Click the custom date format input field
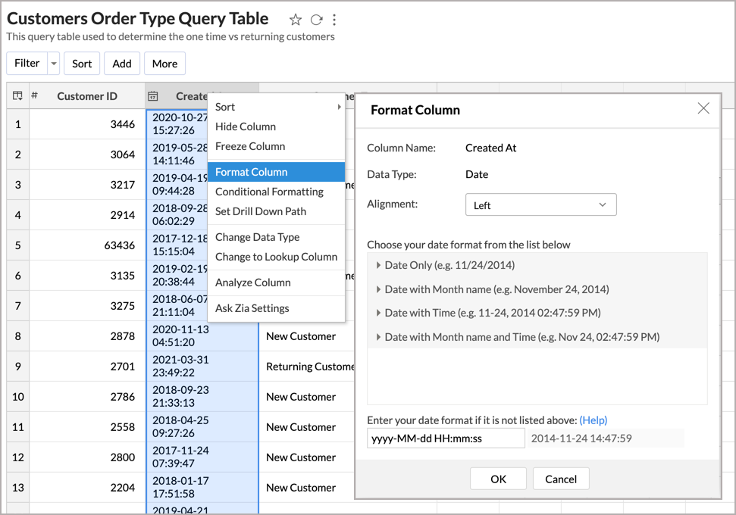 (x=446, y=438)
